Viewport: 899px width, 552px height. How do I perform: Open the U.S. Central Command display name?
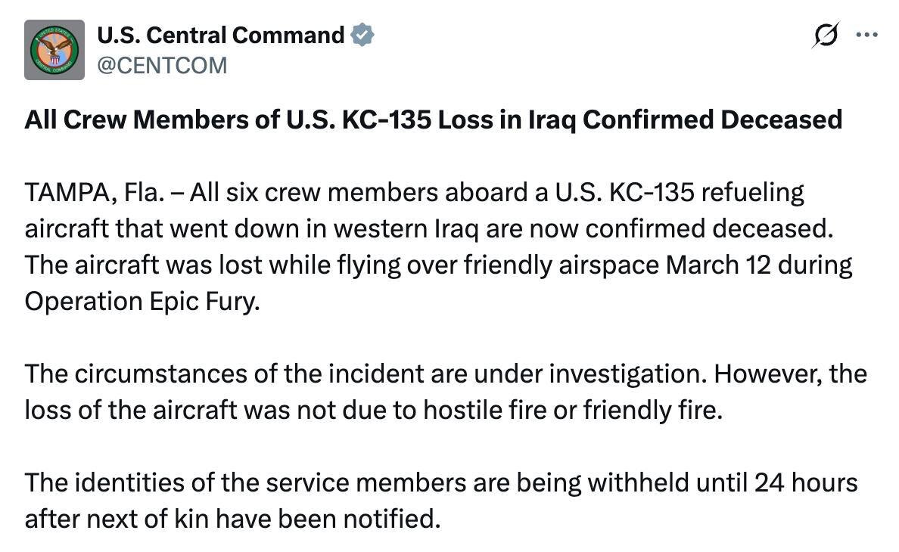click(x=220, y=35)
